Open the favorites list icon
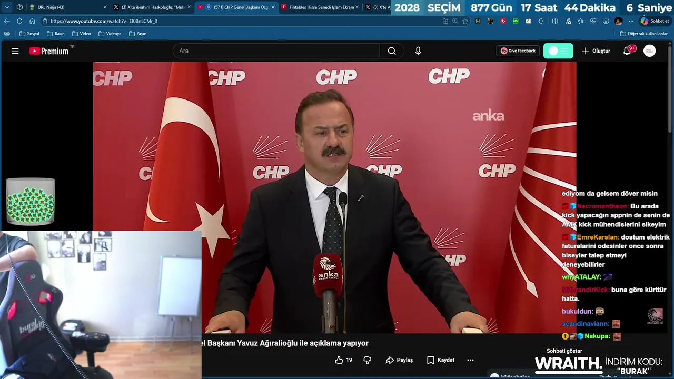 [580, 21]
